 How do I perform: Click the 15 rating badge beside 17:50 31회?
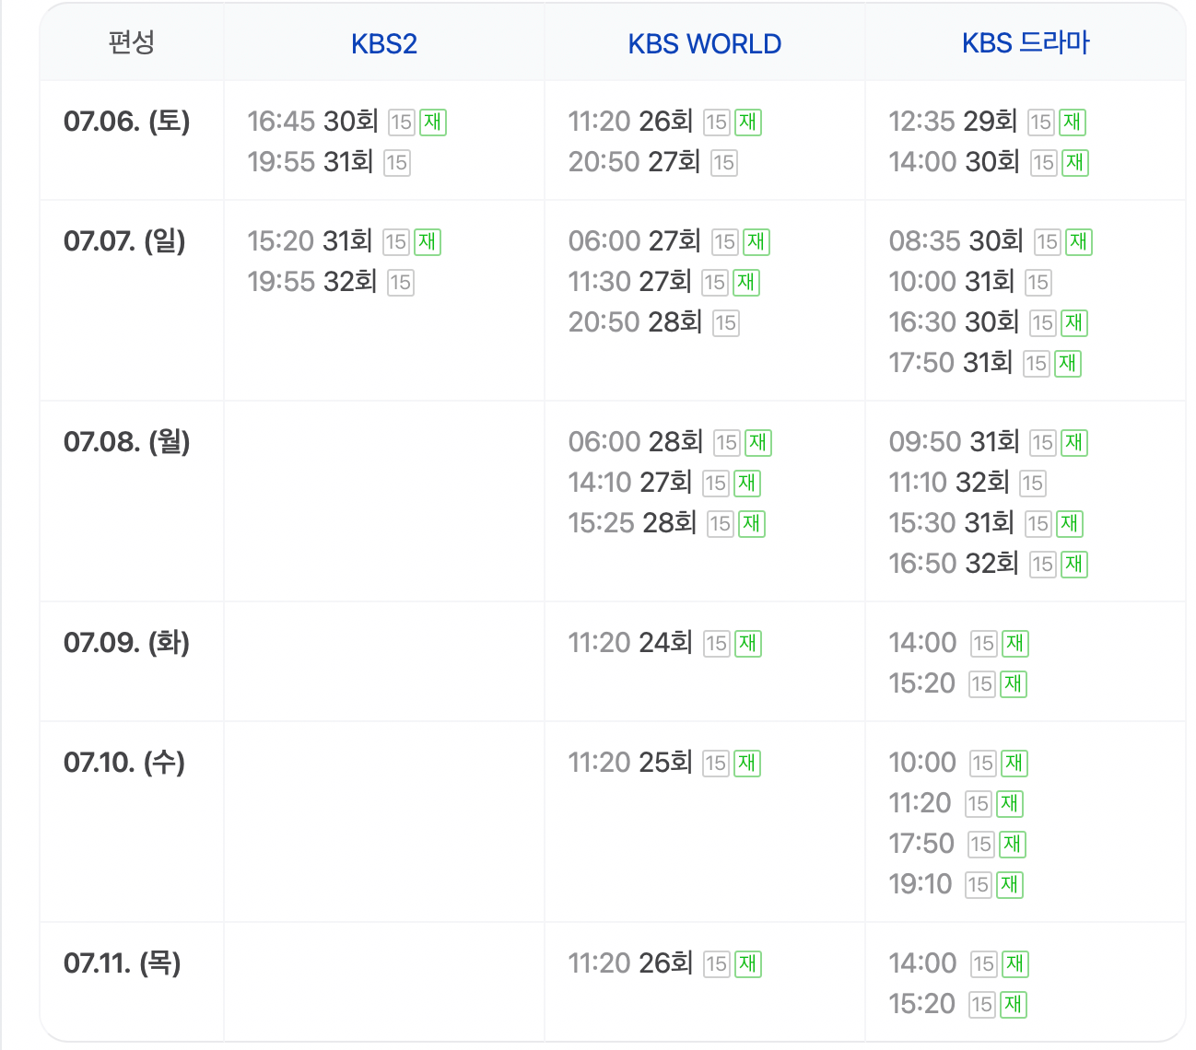[1038, 364]
